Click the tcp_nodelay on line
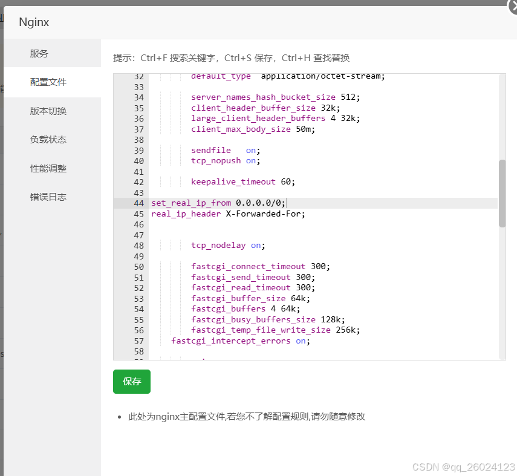Screen dimensions: 517x476 coord(228,246)
